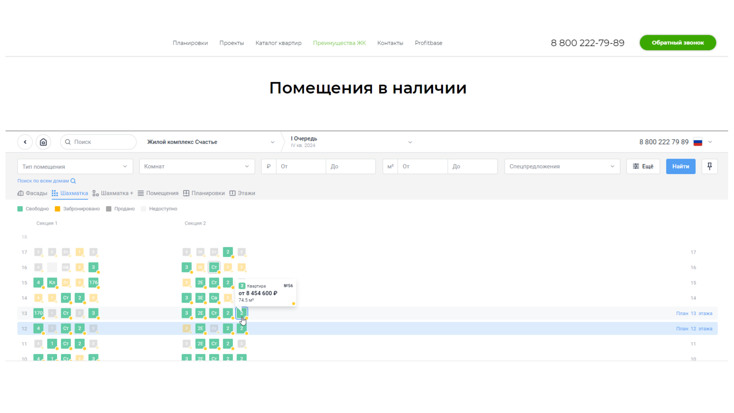734x413 pixels.
Task: Expand Жилой комплекс Счастье selector
Action: click(211, 142)
